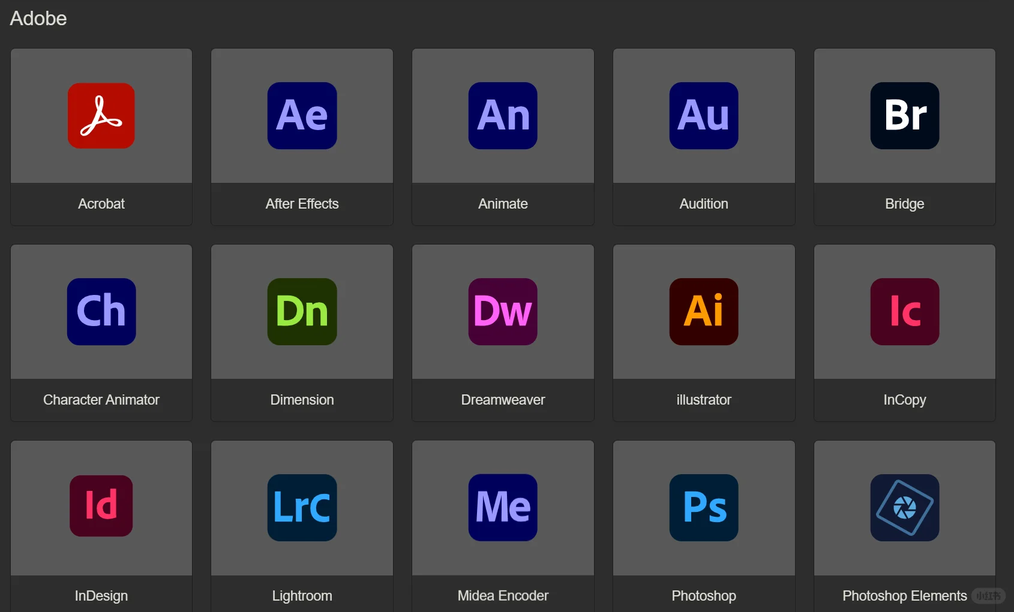The image size is (1014, 612).
Task: Open the pink Dreamweaver 'Dw' icon
Action: [x=503, y=312]
